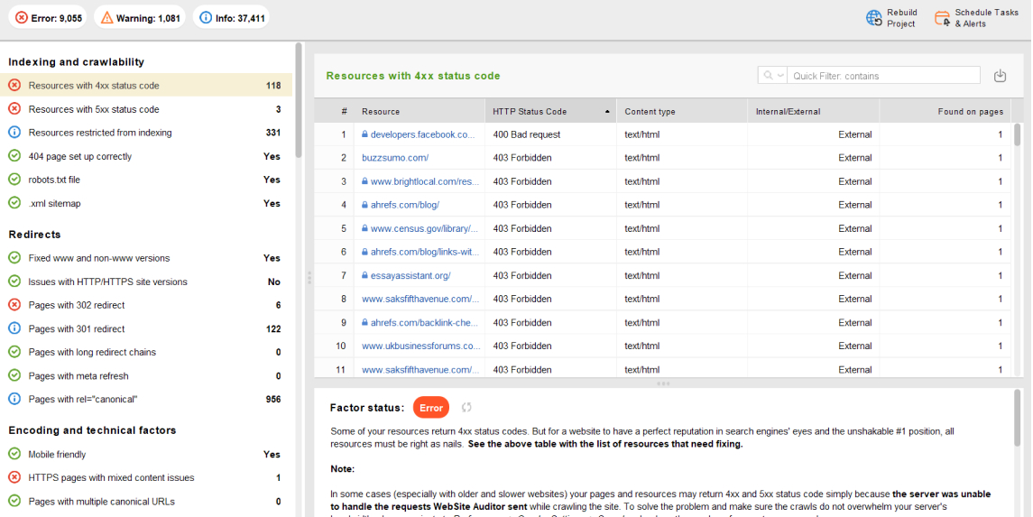This screenshot has height=517, width=1033.
Task: Click the orange Error factor status badge
Action: pyautogui.click(x=431, y=408)
